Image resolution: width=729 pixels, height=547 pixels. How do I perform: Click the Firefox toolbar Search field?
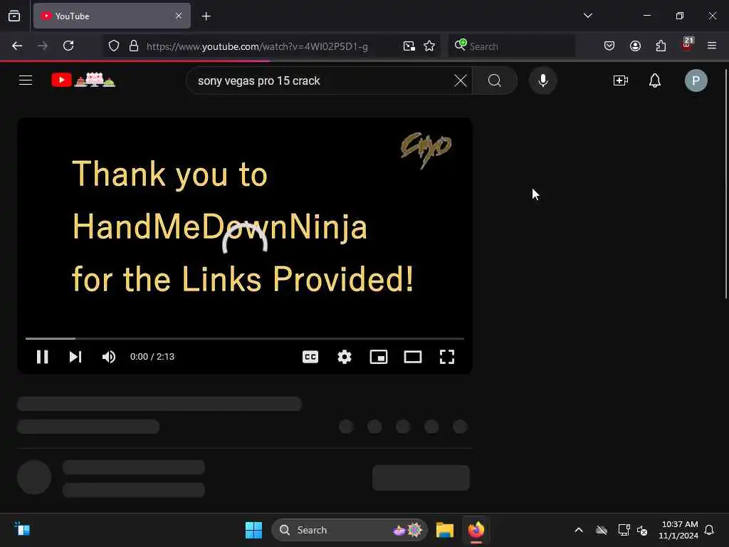tap(511, 46)
